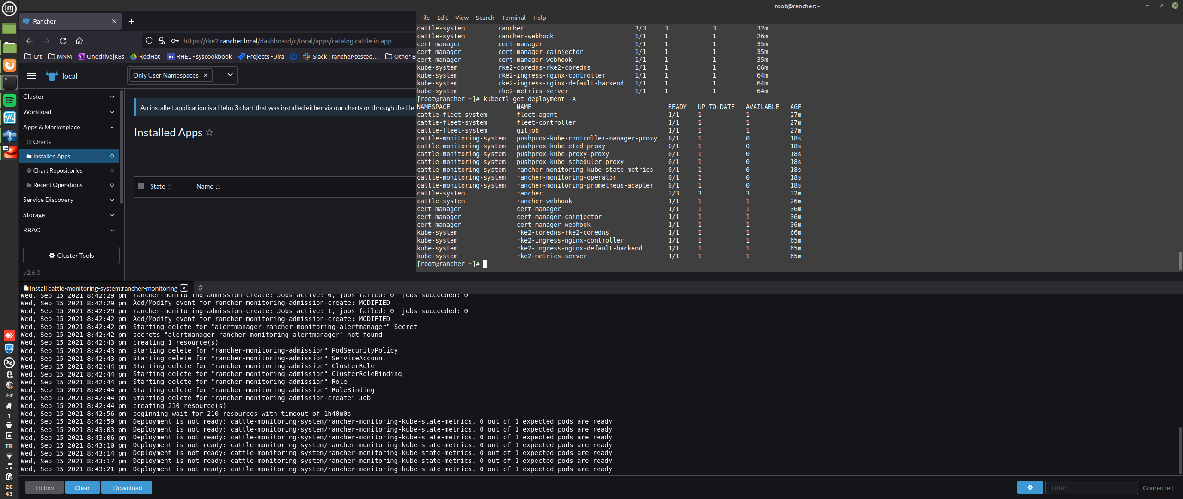1183x499 pixels.
Task: Open the terminal Help menu
Action: (539, 18)
